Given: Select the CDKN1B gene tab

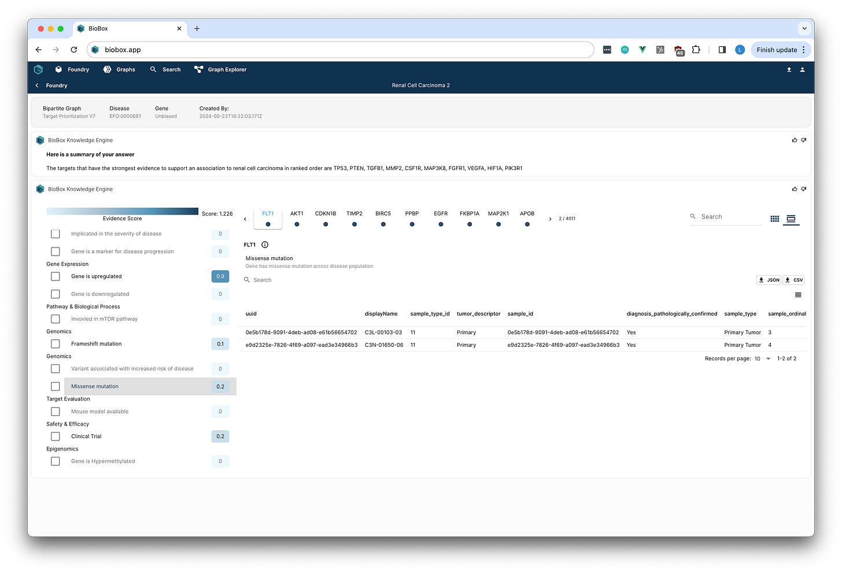Looking at the screenshot, I should coord(326,218).
